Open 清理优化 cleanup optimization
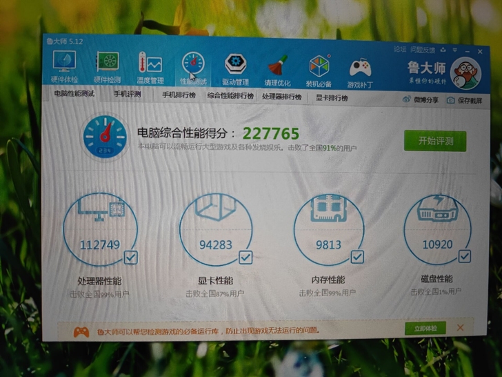 277,70
